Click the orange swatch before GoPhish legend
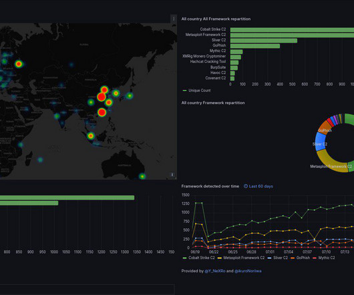The width and height of the screenshot is (354, 295). pos(293,258)
